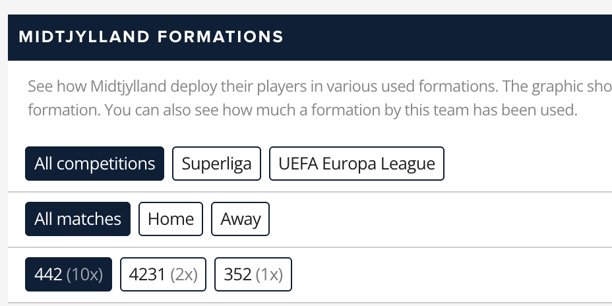Click the Midtjylland Formations heading

click(151, 37)
